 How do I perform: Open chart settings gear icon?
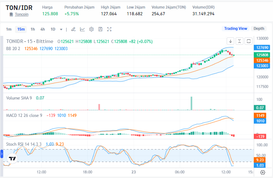(91, 29)
